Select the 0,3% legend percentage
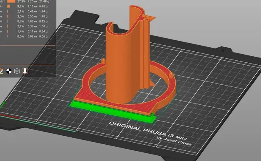This screenshot has width=261, height=161. tap(20, 21)
